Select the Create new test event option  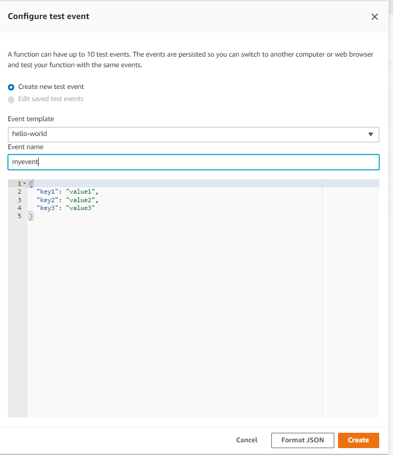(x=11, y=87)
